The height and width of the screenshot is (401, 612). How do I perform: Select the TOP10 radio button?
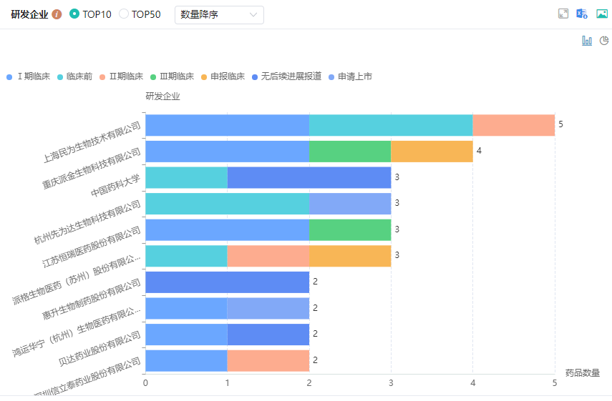74,14
